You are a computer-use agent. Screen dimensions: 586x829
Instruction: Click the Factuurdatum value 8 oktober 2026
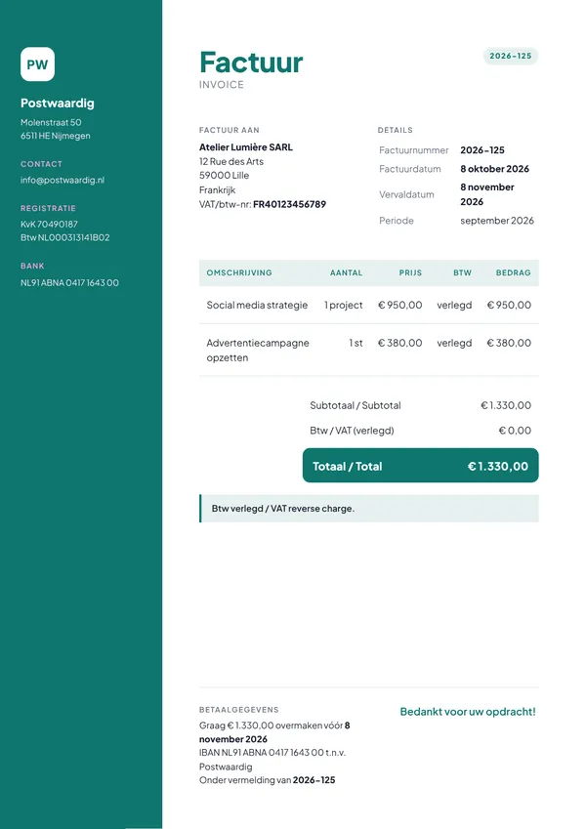pyautogui.click(x=494, y=169)
